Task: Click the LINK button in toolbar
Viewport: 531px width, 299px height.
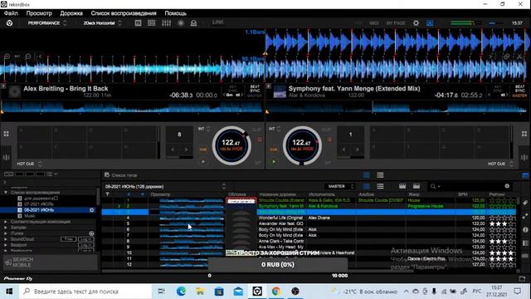Action: click(x=217, y=22)
